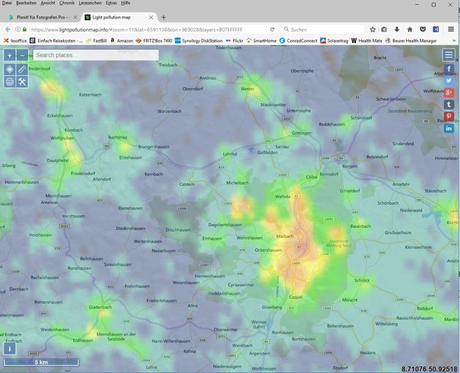Switch to the Planit! für Fotografen tab
This screenshot has width=460, height=373.
click(39, 17)
